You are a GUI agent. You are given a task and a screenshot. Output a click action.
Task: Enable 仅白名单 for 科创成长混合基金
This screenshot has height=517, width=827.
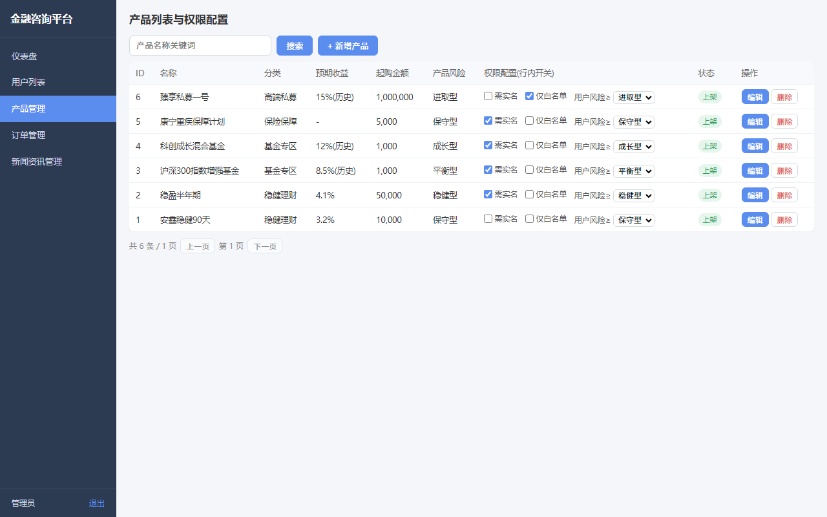(530, 145)
